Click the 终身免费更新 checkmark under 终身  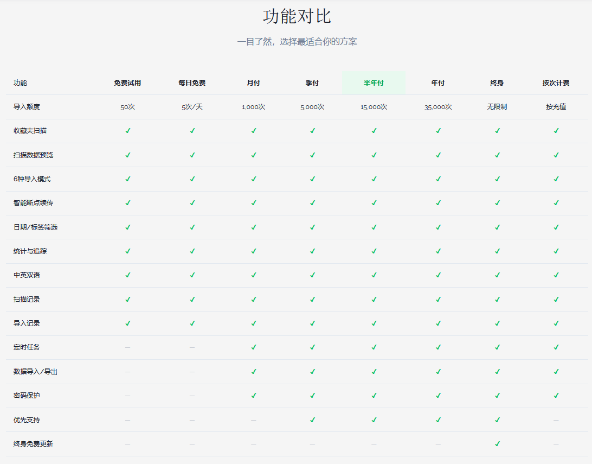[497, 443]
